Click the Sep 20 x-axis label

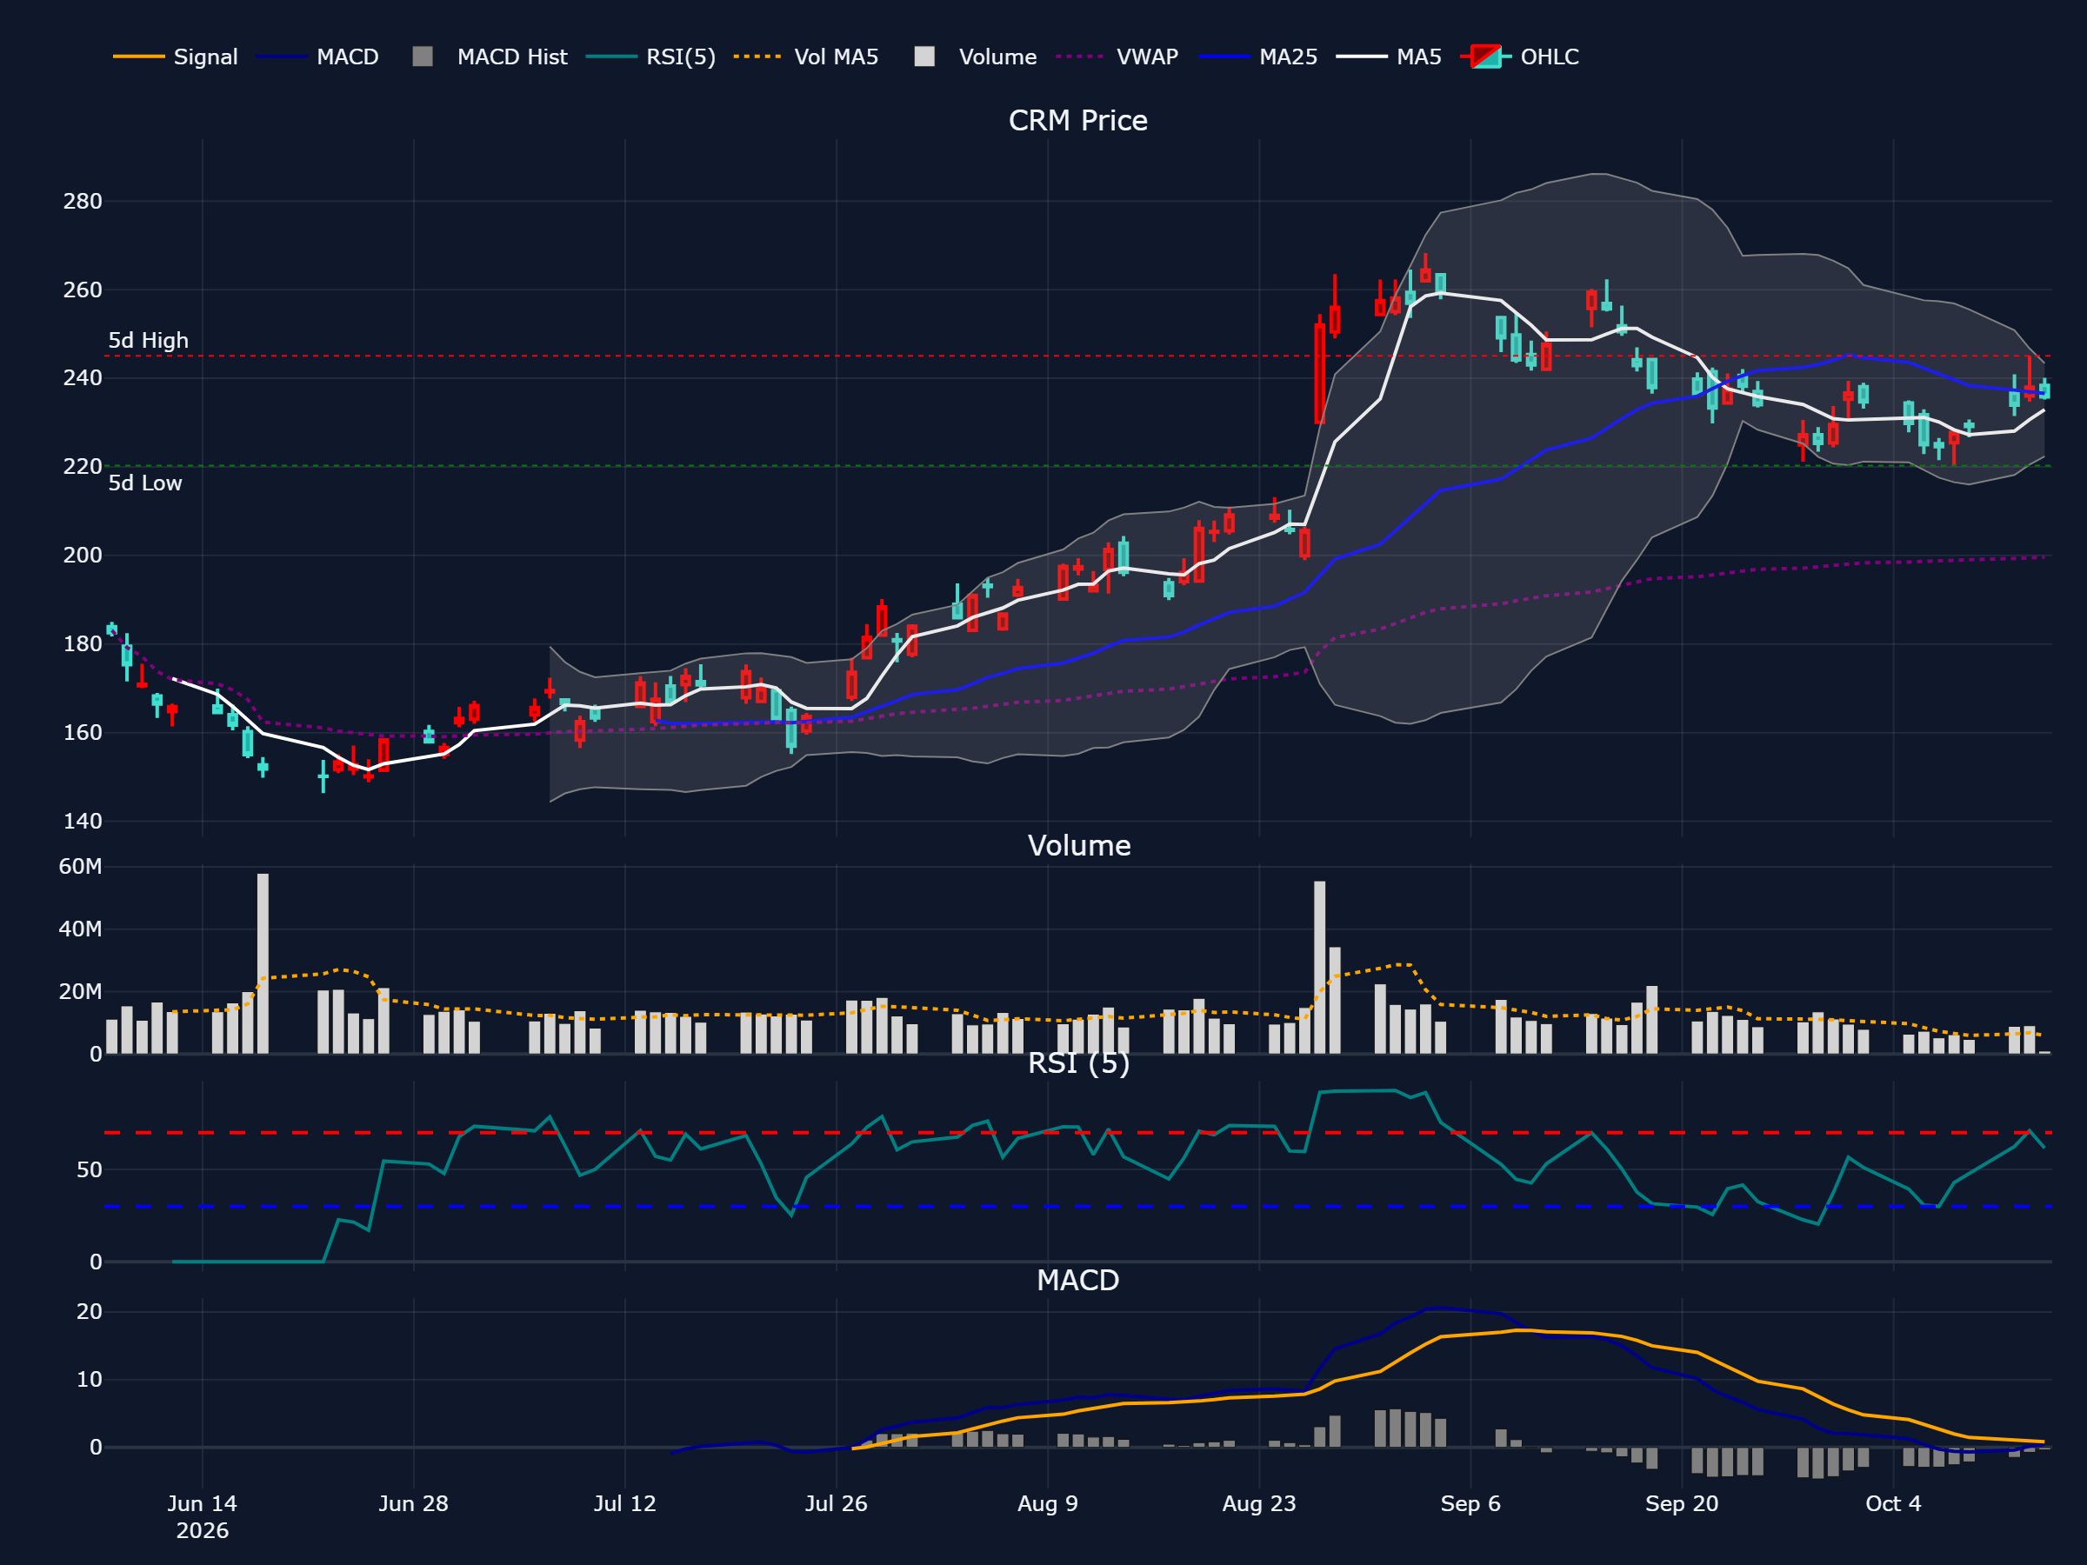tap(1681, 1503)
